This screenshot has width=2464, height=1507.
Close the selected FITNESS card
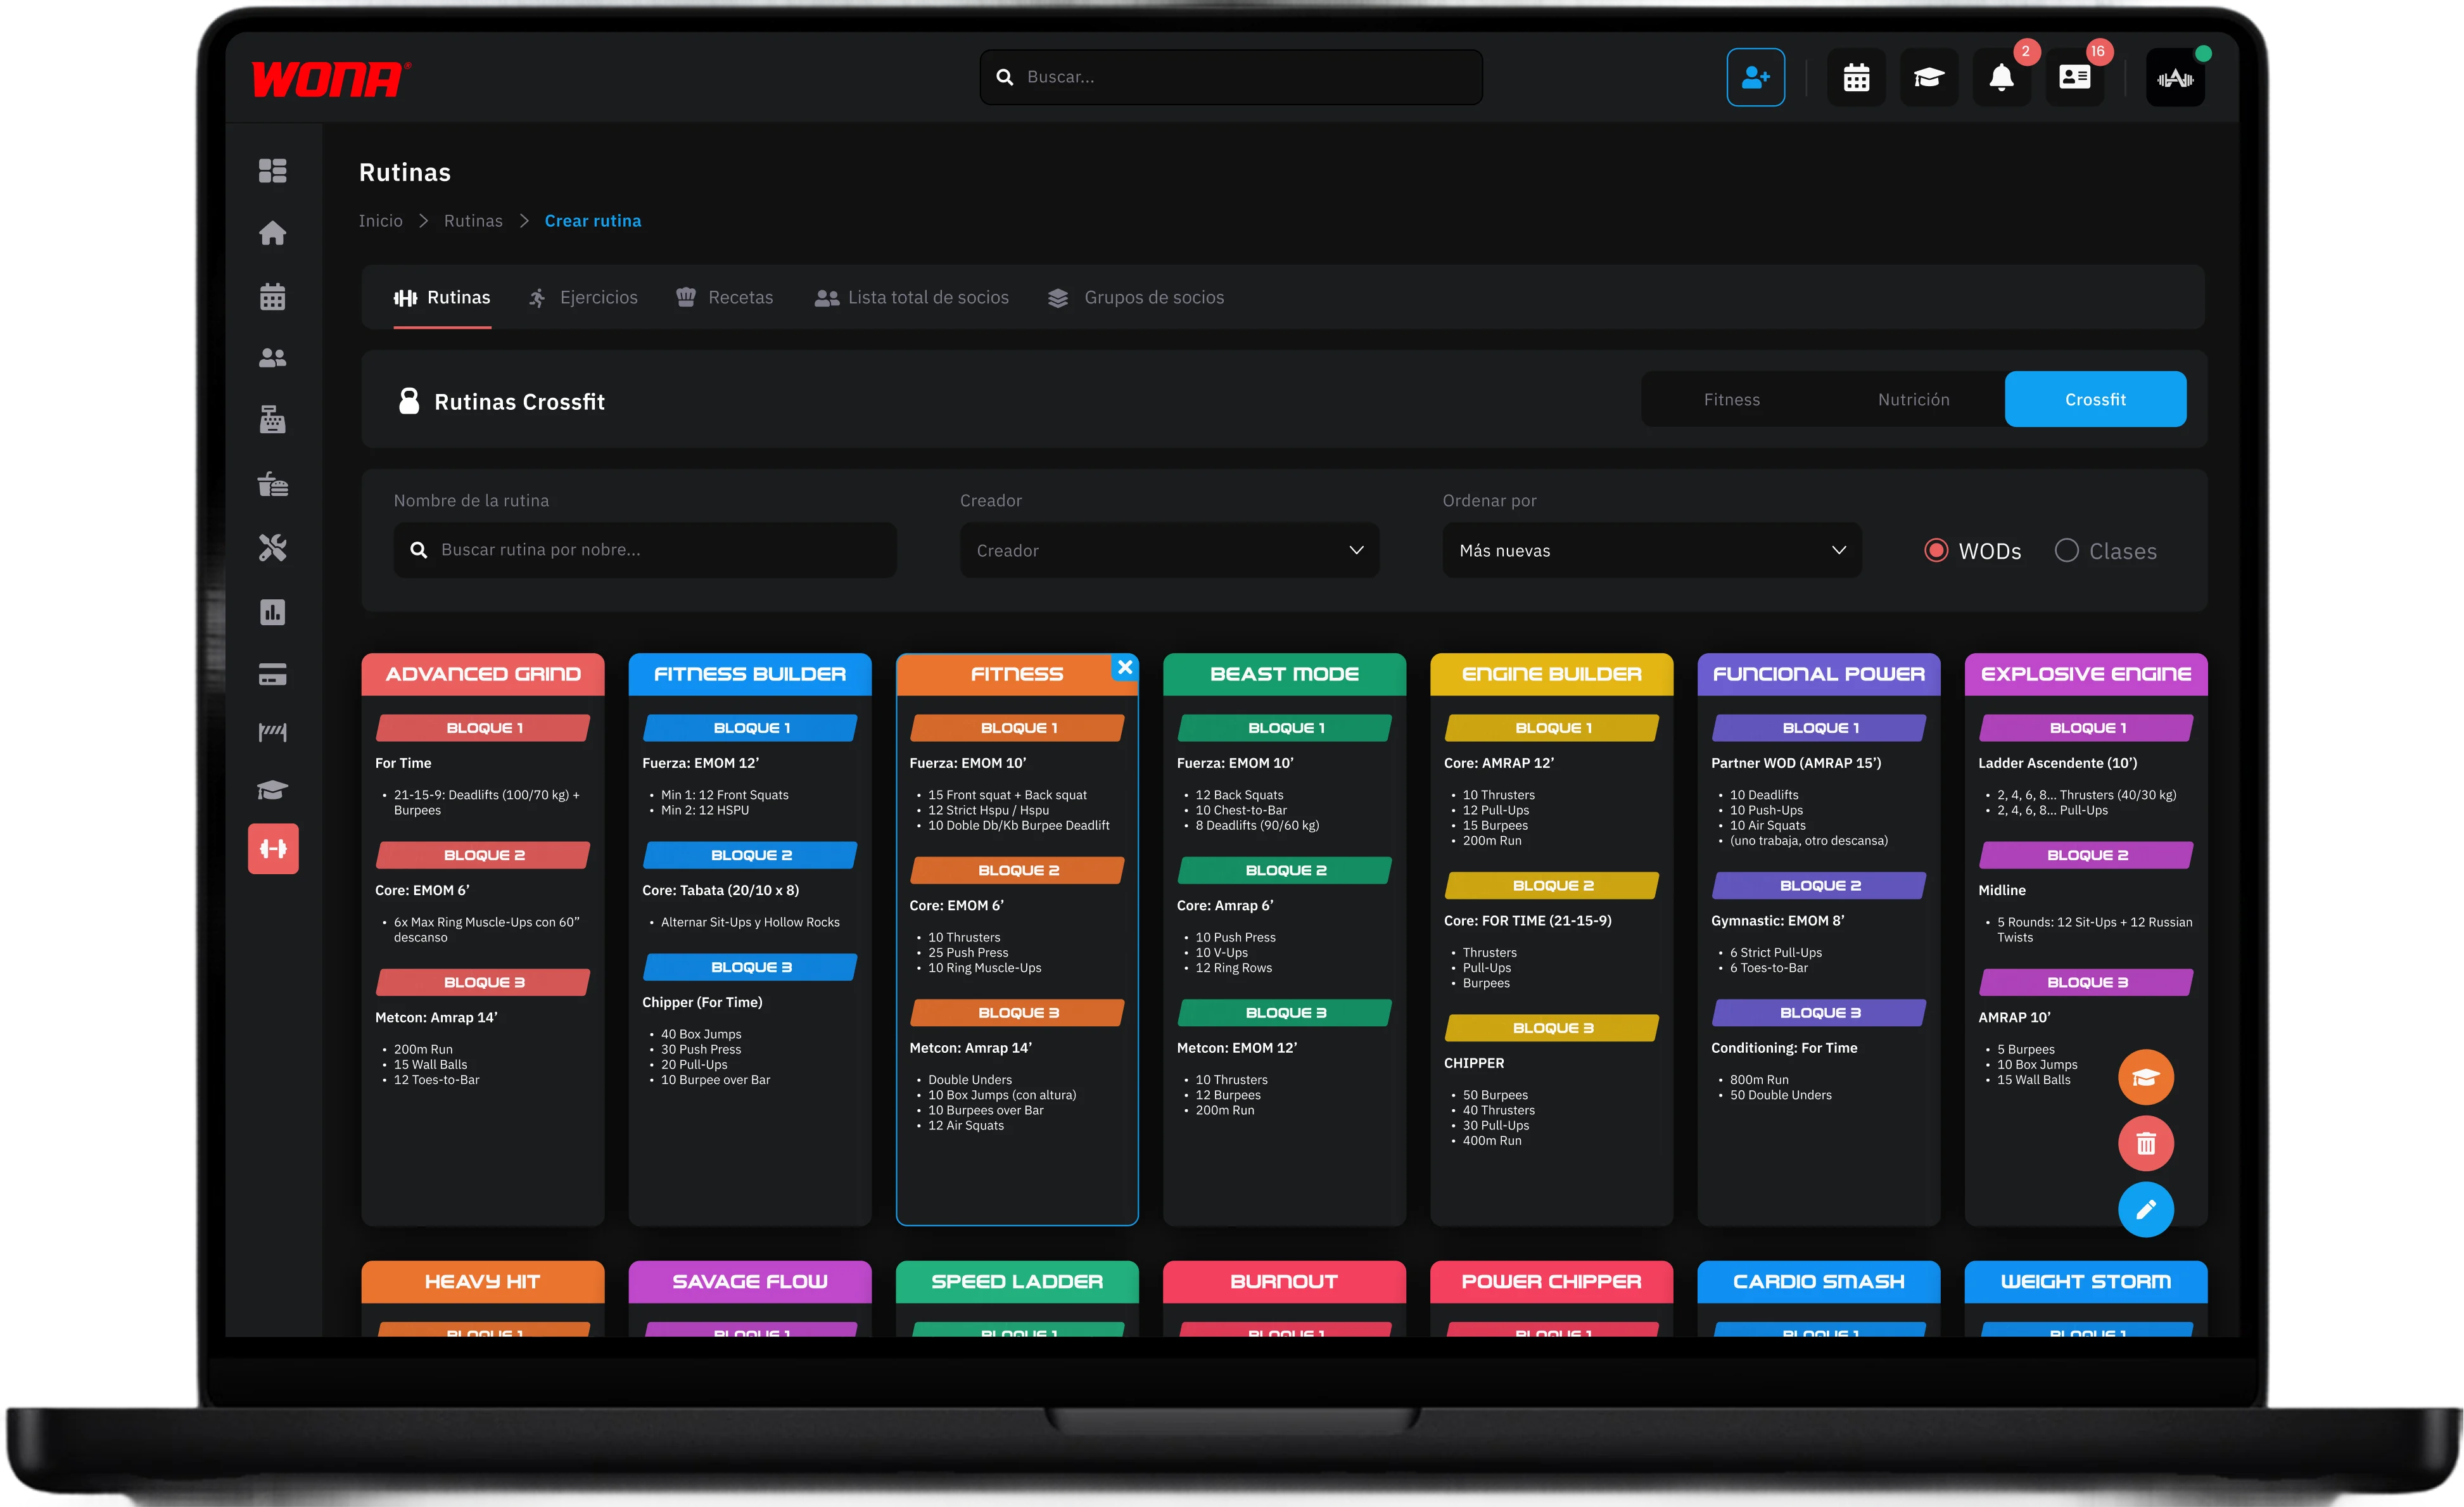[1125, 667]
